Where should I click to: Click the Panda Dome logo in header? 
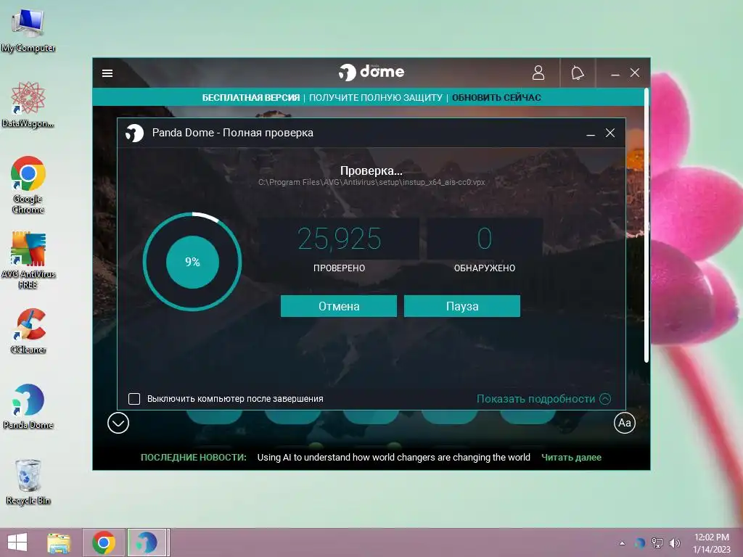click(x=371, y=72)
